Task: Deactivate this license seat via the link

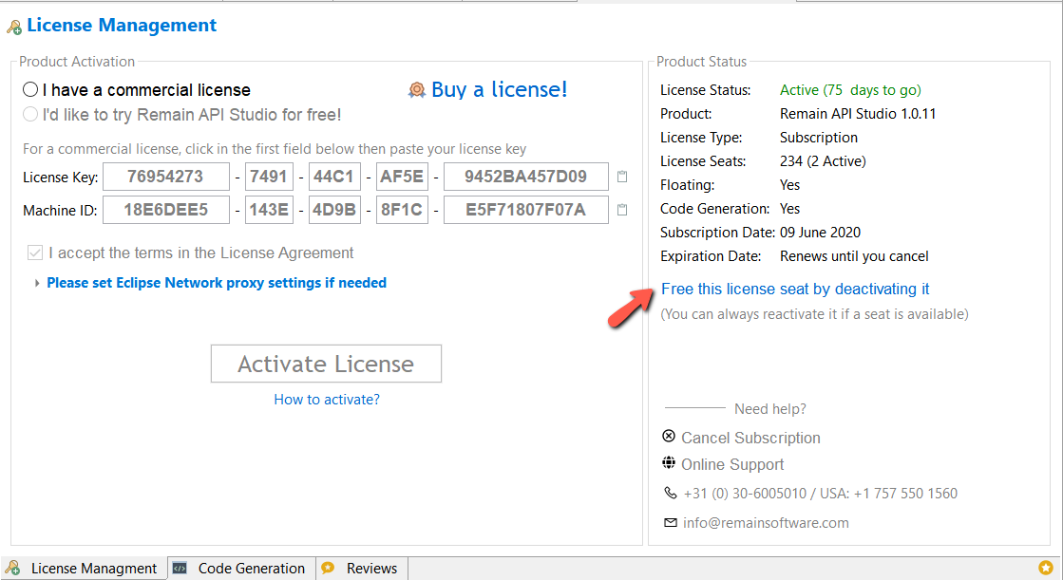Action: click(x=795, y=290)
